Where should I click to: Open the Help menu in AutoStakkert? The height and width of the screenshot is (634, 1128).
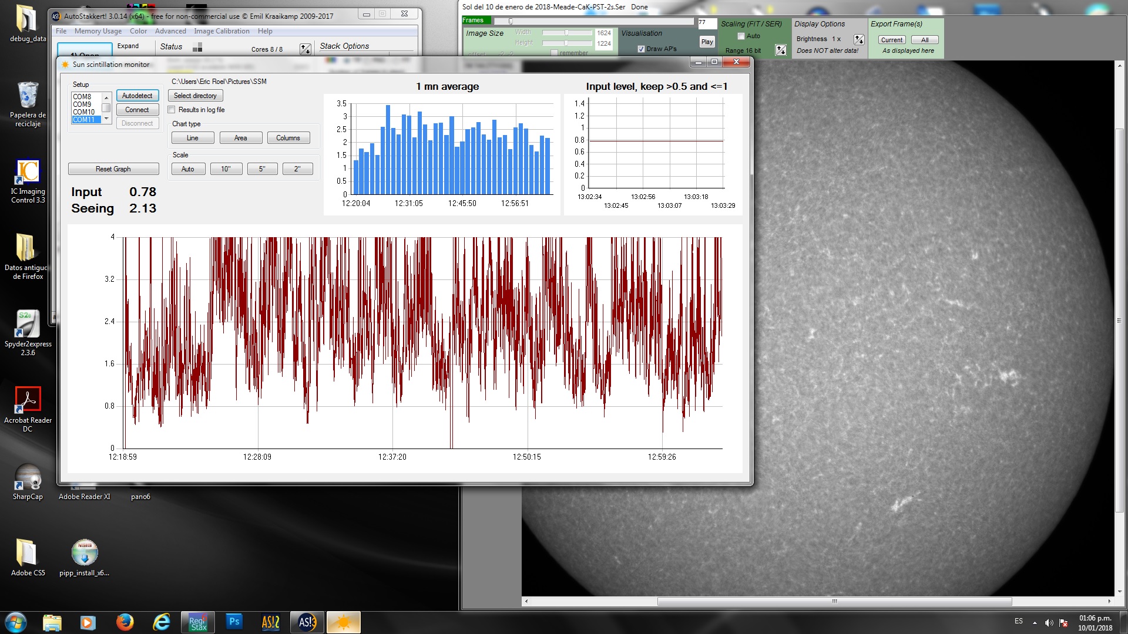(x=265, y=31)
